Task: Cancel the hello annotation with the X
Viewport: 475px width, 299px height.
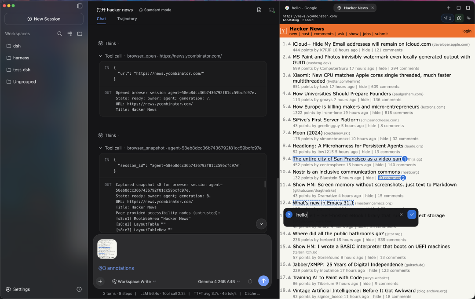Action: click(401, 215)
